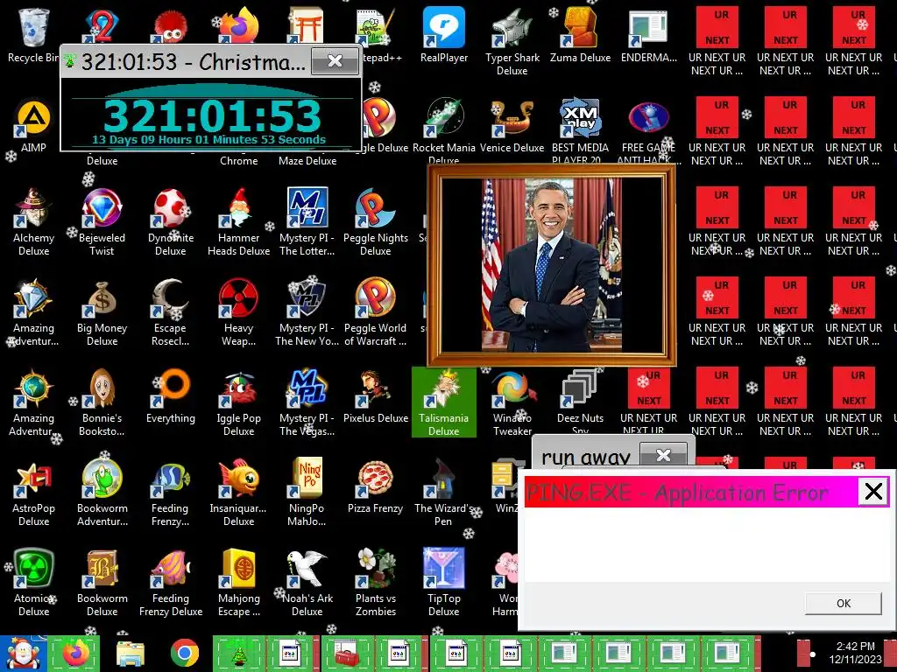Image resolution: width=897 pixels, height=672 pixels.
Task: Open Winaero Tweaker shortcut
Action: (x=512, y=402)
